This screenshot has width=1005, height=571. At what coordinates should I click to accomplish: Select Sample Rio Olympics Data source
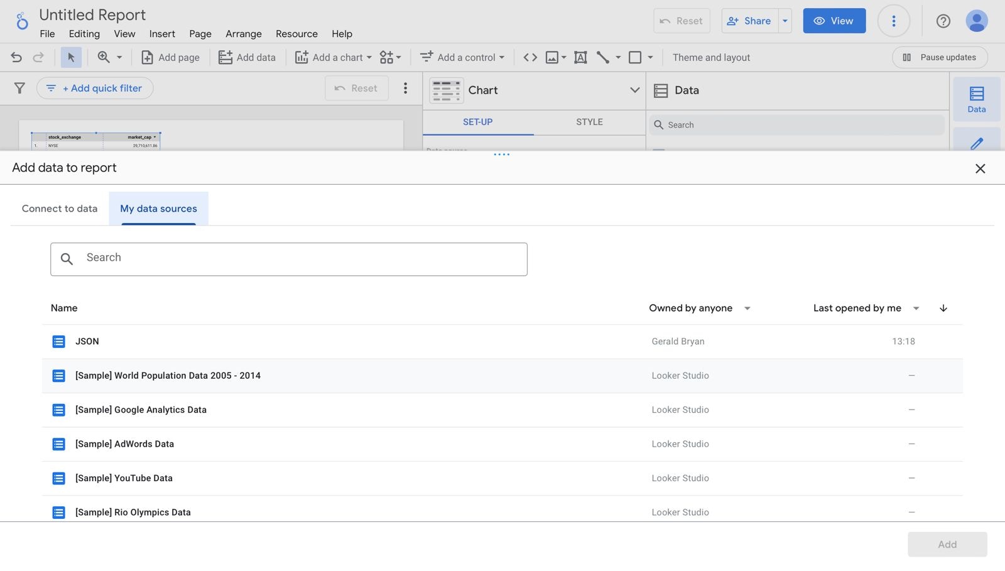pos(503,510)
